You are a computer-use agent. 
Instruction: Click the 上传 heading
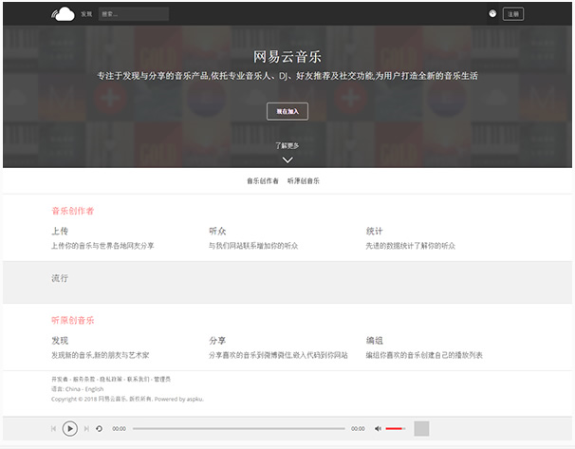click(x=60, y=231)
